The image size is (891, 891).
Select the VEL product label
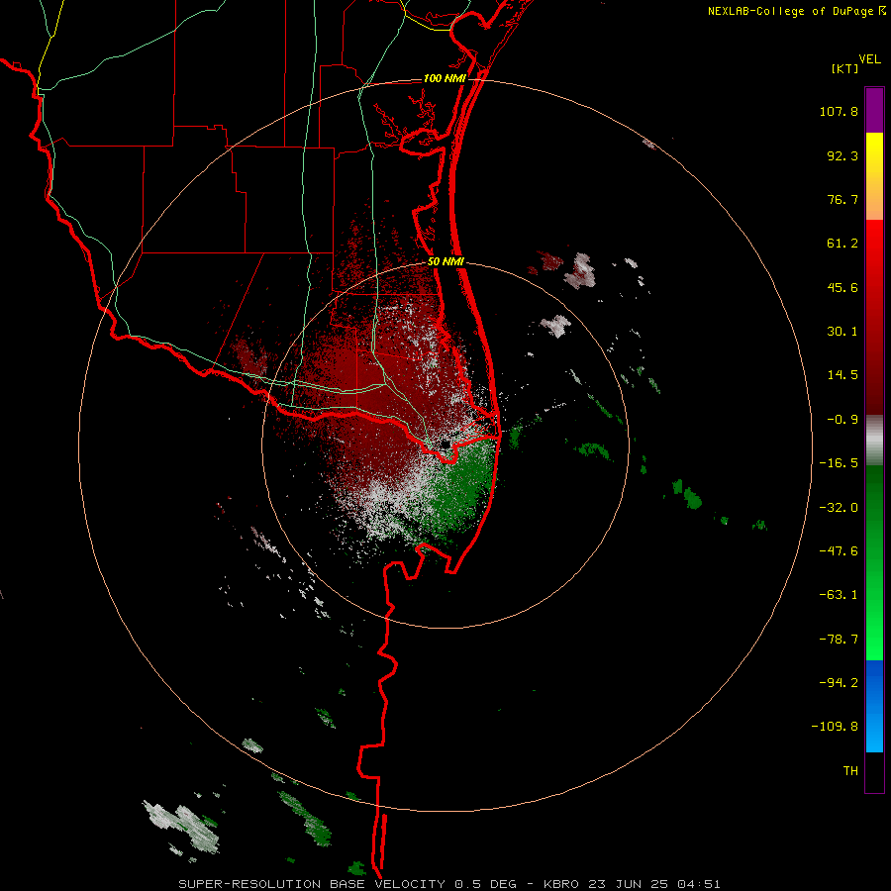coord(870,59)
